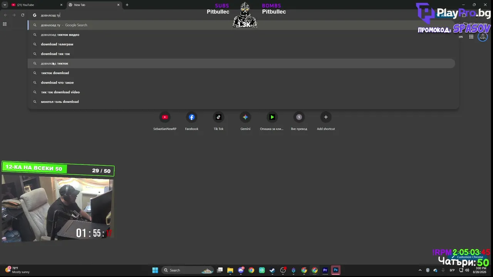The image size is (493, 277).
Task: Open the Windows Start menu
Action: [155, 270]
